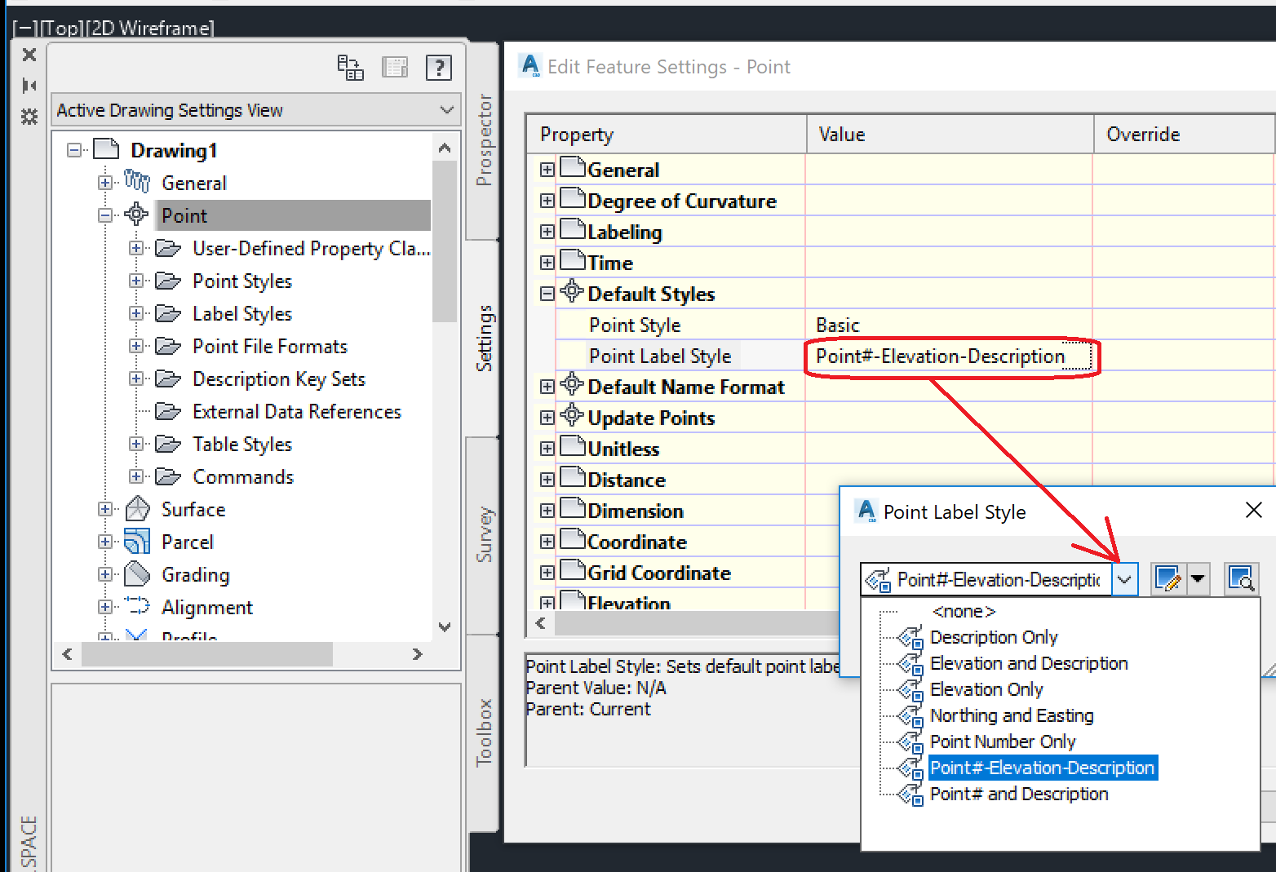Click the gear icon on Toolspace sidebar

click(x=29, y=117)
